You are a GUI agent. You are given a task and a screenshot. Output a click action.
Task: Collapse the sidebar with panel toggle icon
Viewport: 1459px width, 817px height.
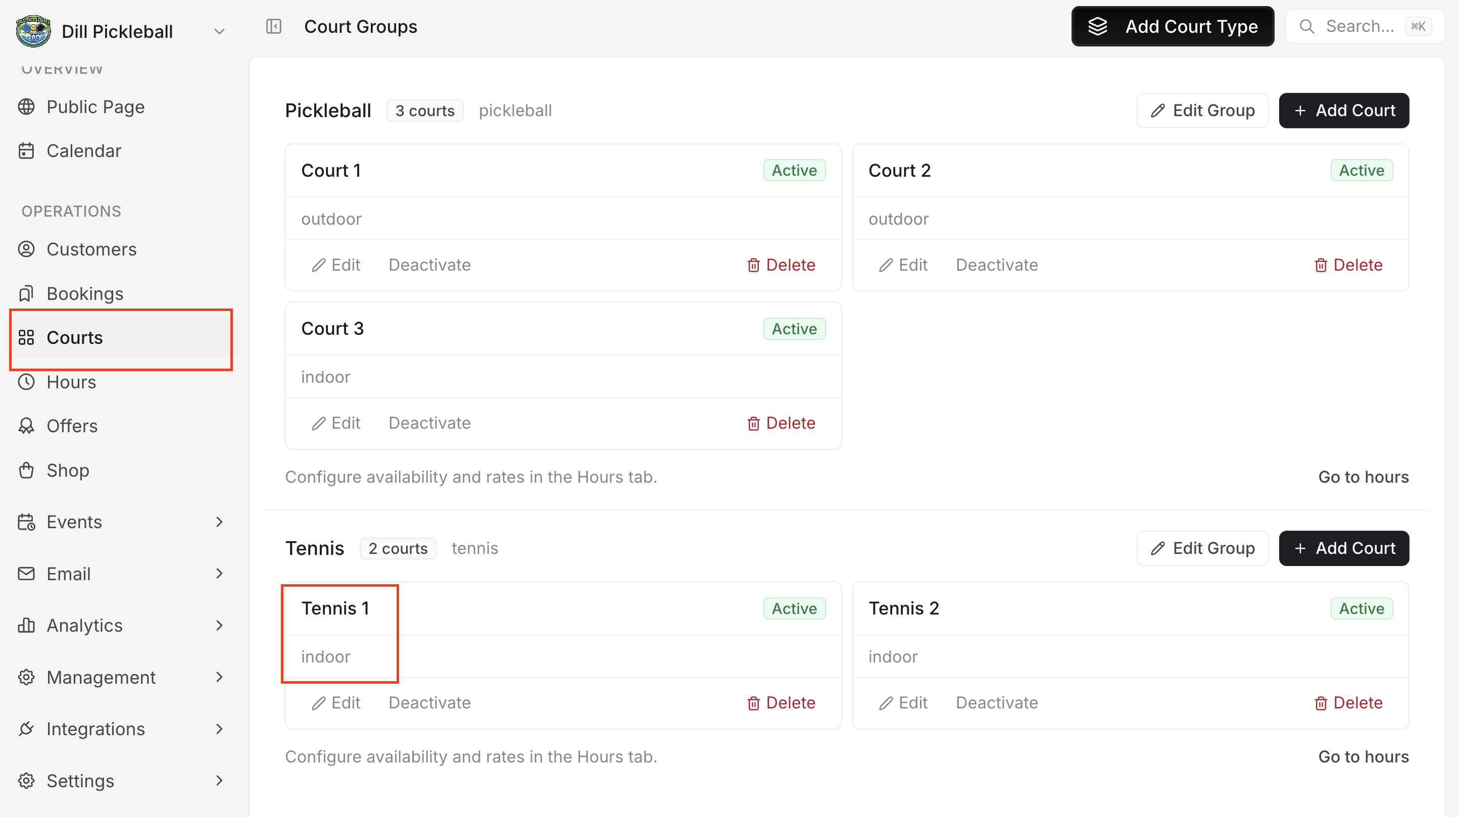coord(274,27)
